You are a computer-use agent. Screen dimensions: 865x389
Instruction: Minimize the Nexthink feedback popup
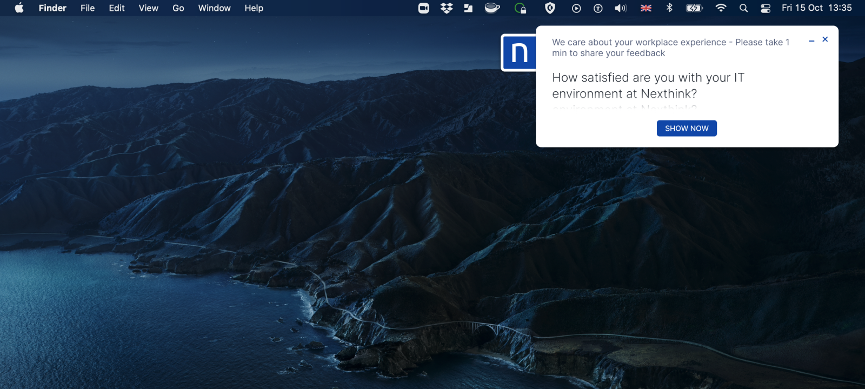click(811, 41)
